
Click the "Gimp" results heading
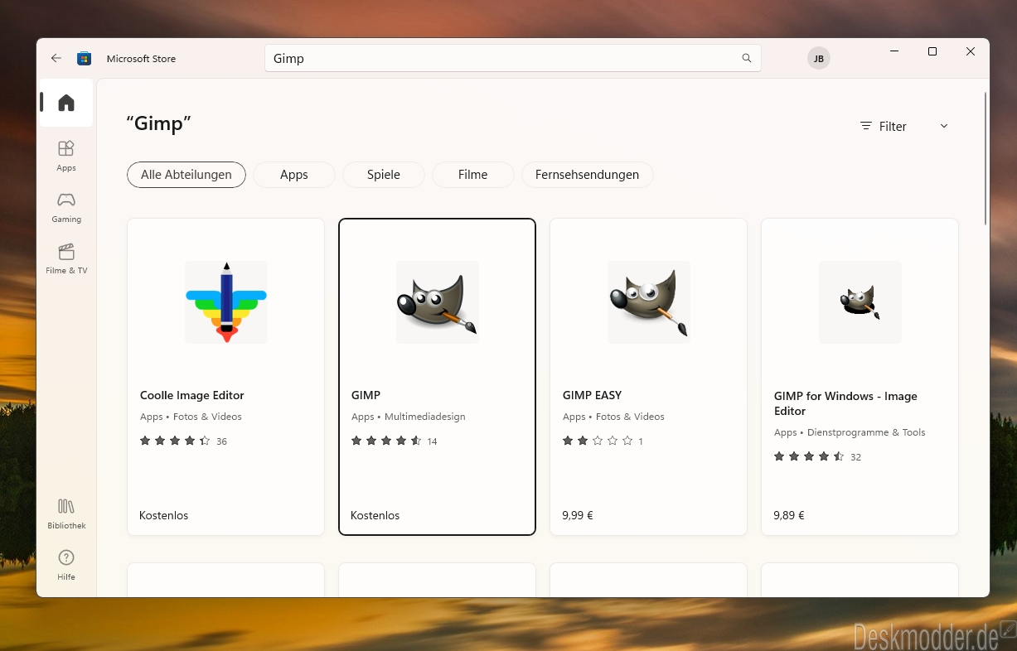pyautogui.click(x=159, y=123)
